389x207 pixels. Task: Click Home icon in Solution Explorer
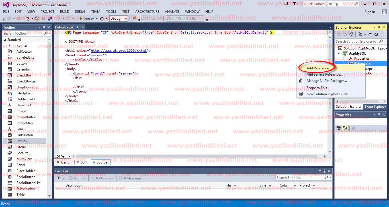(x=351, y=34)
